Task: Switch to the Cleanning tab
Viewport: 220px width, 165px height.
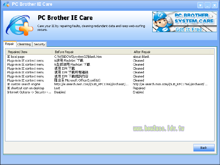Action: [24, 44]
